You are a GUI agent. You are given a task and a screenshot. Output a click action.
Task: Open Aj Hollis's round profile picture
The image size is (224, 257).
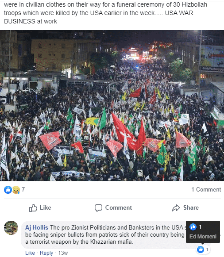coord(11,228)
